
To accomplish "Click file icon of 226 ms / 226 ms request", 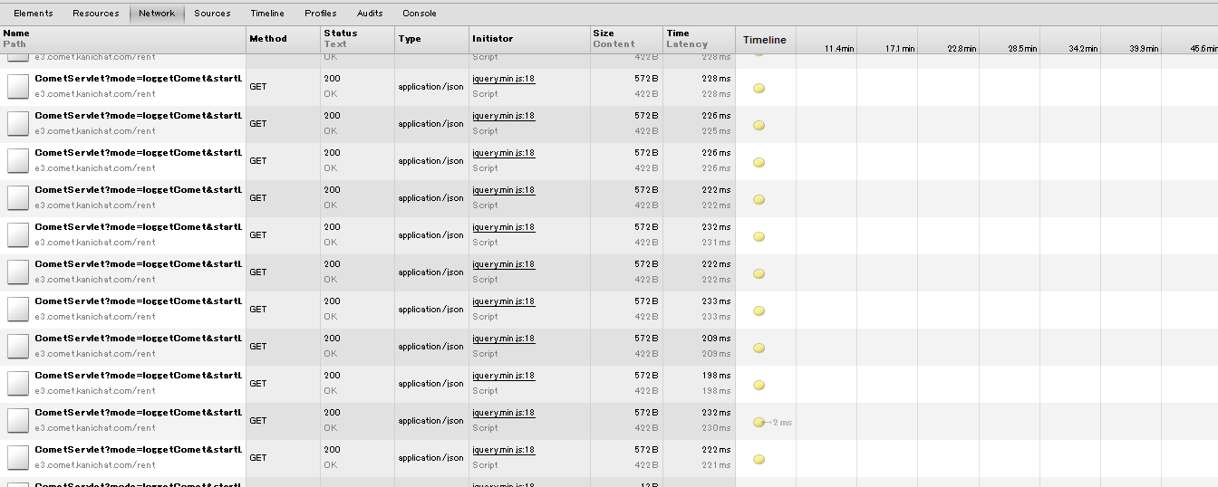I will 19,160.
